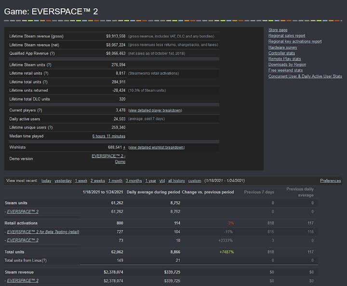Click the +7487% change value

tap(227, 252)
